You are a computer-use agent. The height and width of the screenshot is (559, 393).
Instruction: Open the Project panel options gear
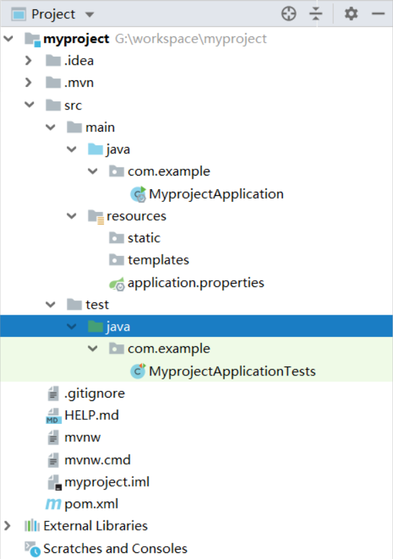click(350, 14)
